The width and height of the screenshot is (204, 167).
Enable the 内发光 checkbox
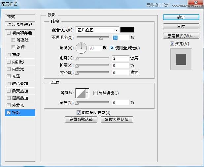click(x=9, y=69)
